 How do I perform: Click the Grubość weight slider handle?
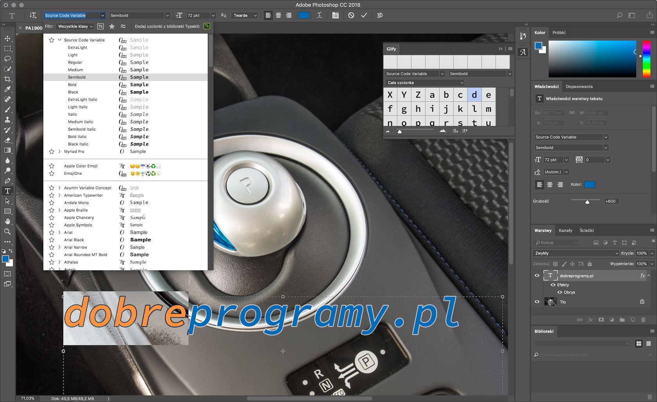point(587,202)
